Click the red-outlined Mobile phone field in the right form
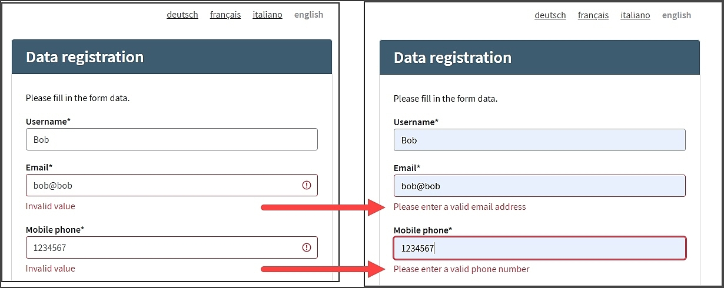The image size is (724, 288). [539, 248]
